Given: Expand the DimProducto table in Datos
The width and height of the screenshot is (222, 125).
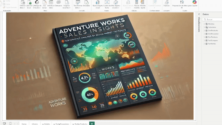Looking at the screenshot, I should click(x=204, y=31).
